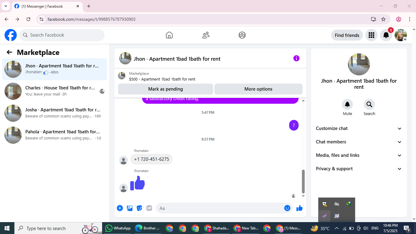Open the Facebook menu grid icon
Screen dimensions: 416x234
pos(371,35)
